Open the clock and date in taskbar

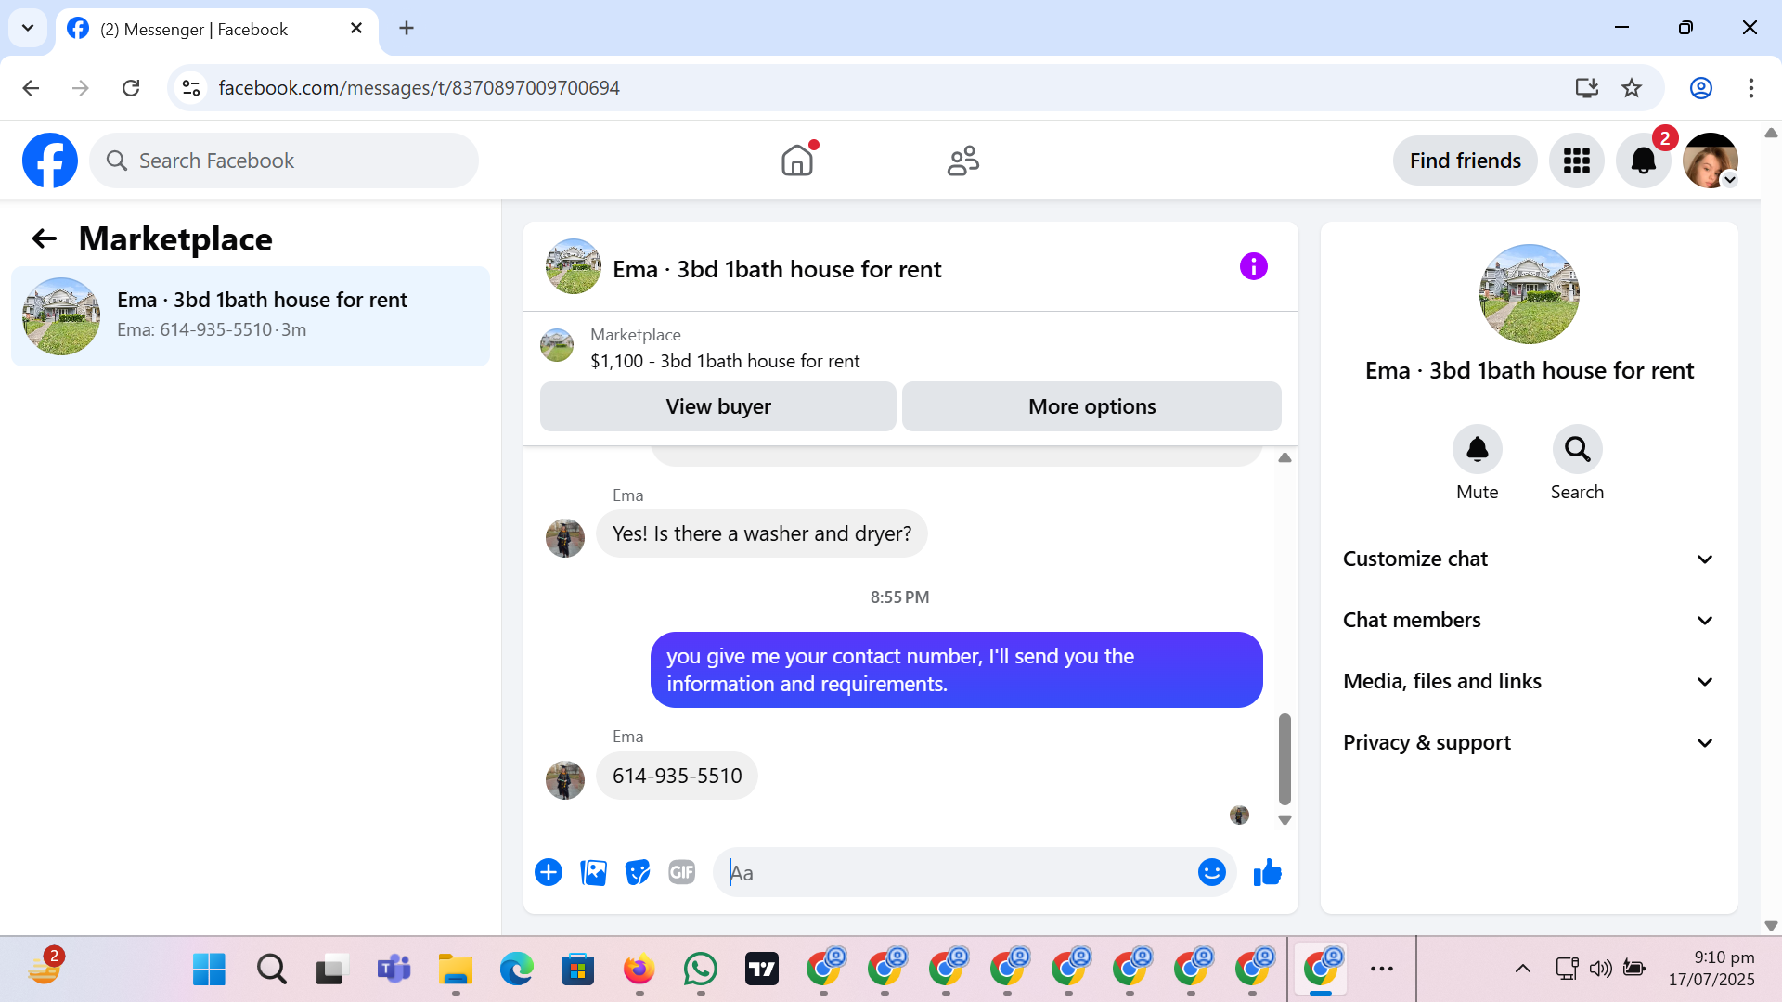[1711, 969]
